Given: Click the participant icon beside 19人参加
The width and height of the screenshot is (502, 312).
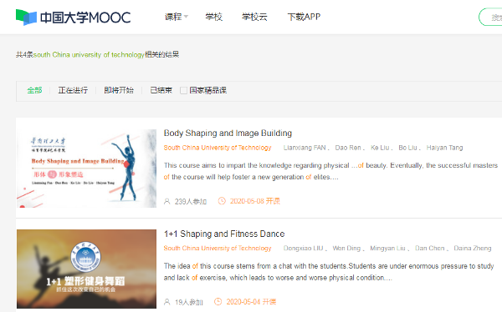Looking at the screenshot, I should [166, 302].
